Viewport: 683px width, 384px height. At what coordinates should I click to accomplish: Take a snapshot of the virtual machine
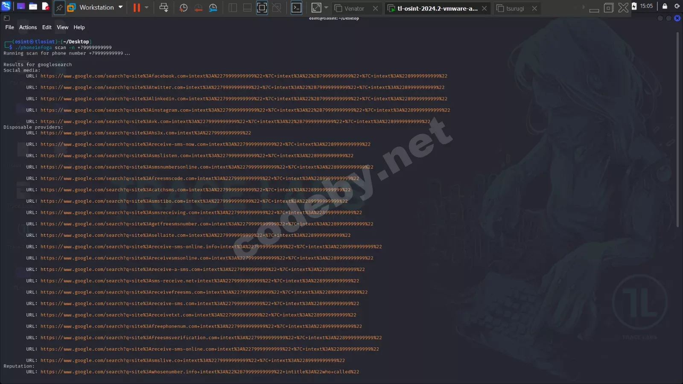pos(183,8)
